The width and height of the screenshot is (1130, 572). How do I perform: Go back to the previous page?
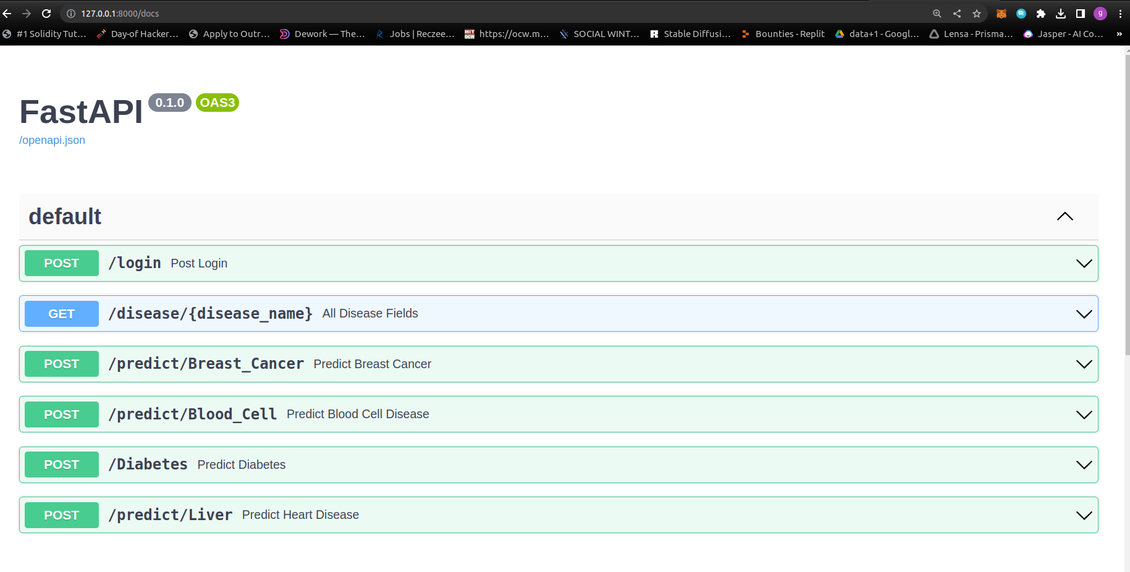(7, 14)
